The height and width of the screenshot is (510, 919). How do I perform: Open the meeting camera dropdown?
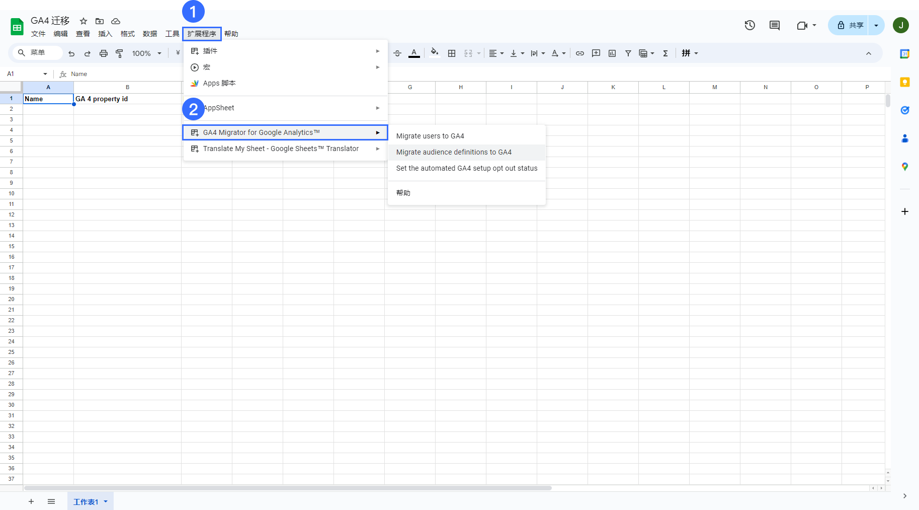806,25
